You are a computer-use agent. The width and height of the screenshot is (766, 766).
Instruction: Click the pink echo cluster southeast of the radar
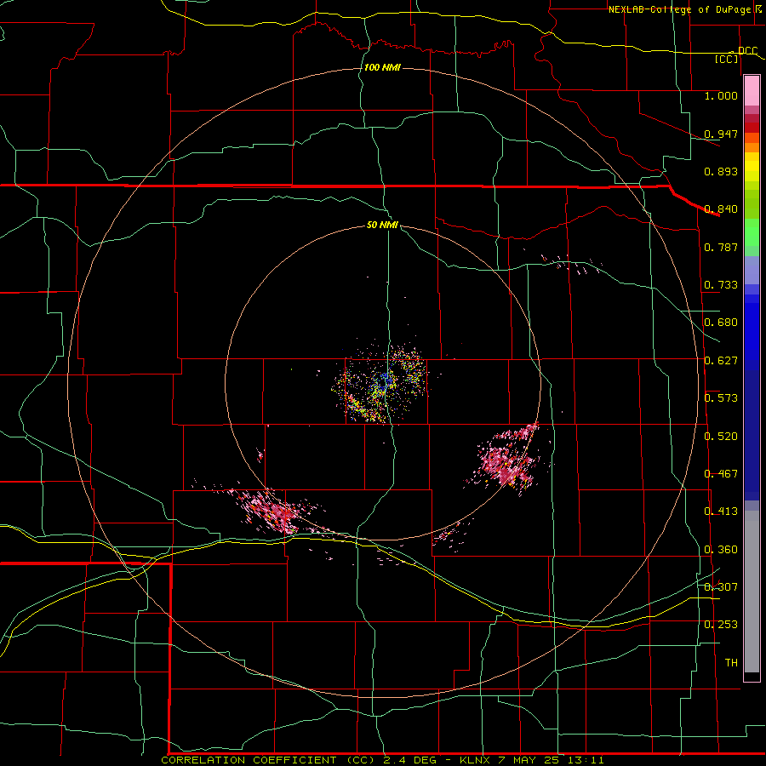pyautogui.click(x=508, y=460)
